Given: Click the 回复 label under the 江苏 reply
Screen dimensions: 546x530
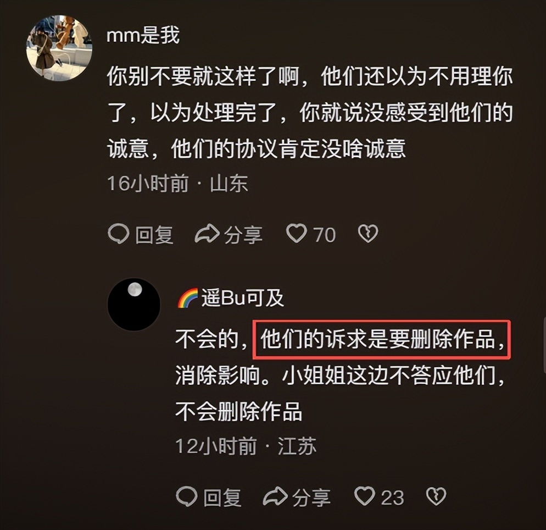Looking at the screenshot, I should coord(222,497).
